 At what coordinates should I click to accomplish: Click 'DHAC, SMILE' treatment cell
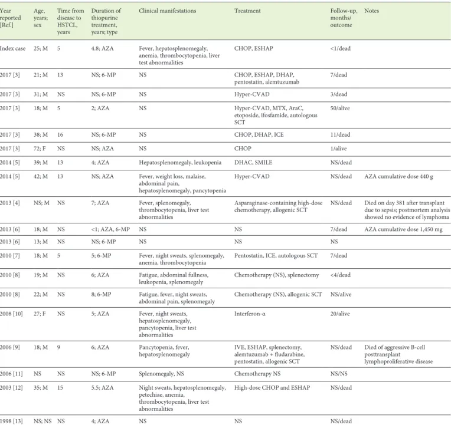tap(253, 162)
